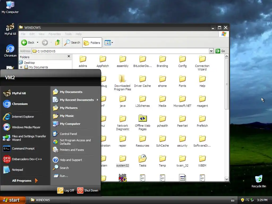Click the Go button

click(220, 51)
